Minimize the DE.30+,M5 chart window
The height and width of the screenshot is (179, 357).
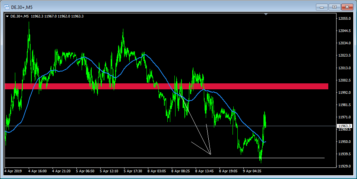coord(321,7)
